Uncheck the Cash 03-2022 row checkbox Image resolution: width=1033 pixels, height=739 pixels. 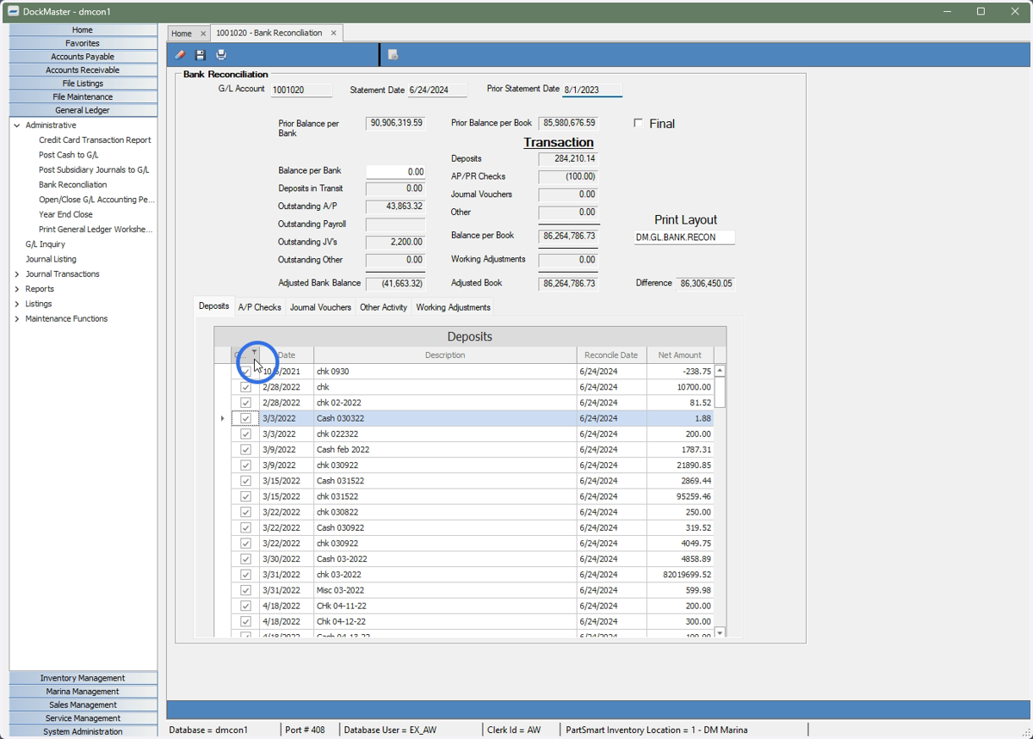click(245, 558)
